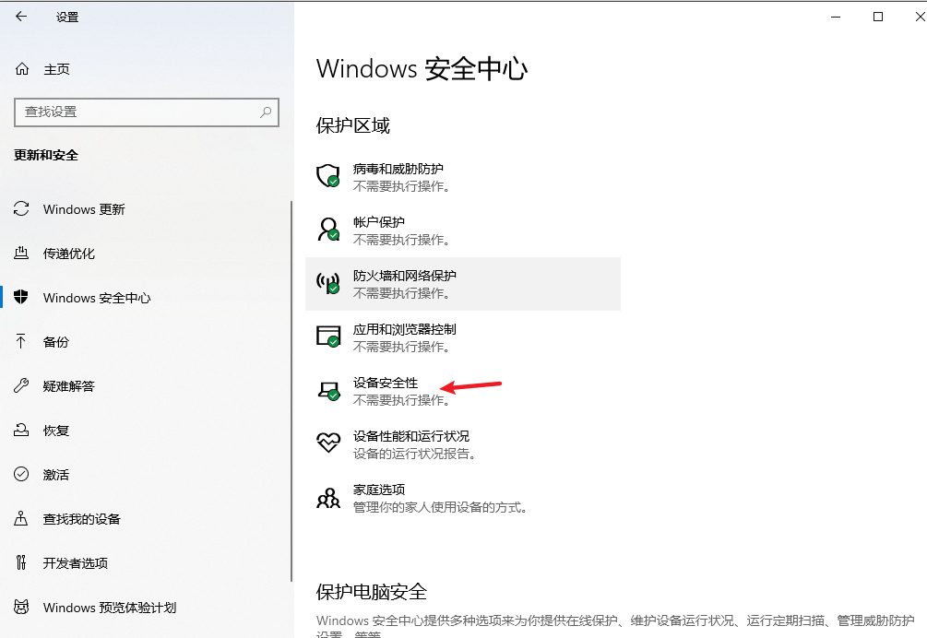Click the Home (主页) house icon

click(x=22, y=69)
